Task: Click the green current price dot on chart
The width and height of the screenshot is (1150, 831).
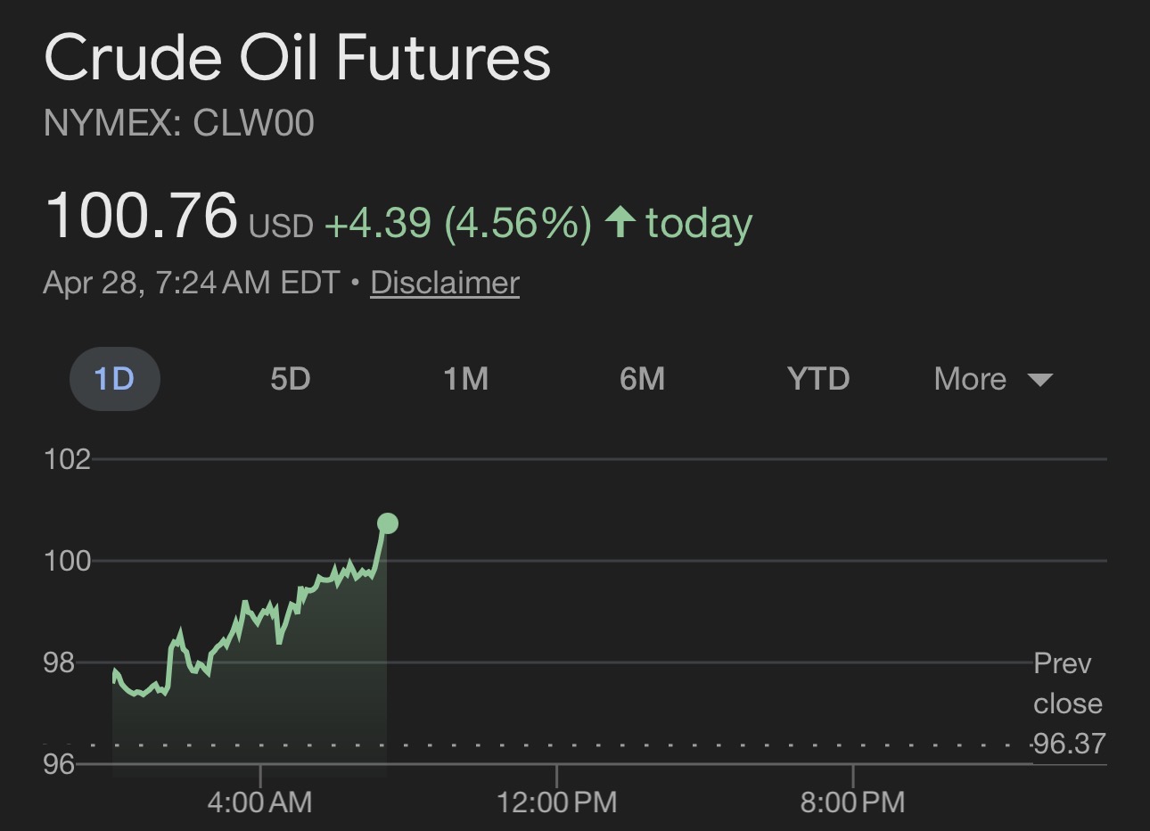Action: point(387,523)
